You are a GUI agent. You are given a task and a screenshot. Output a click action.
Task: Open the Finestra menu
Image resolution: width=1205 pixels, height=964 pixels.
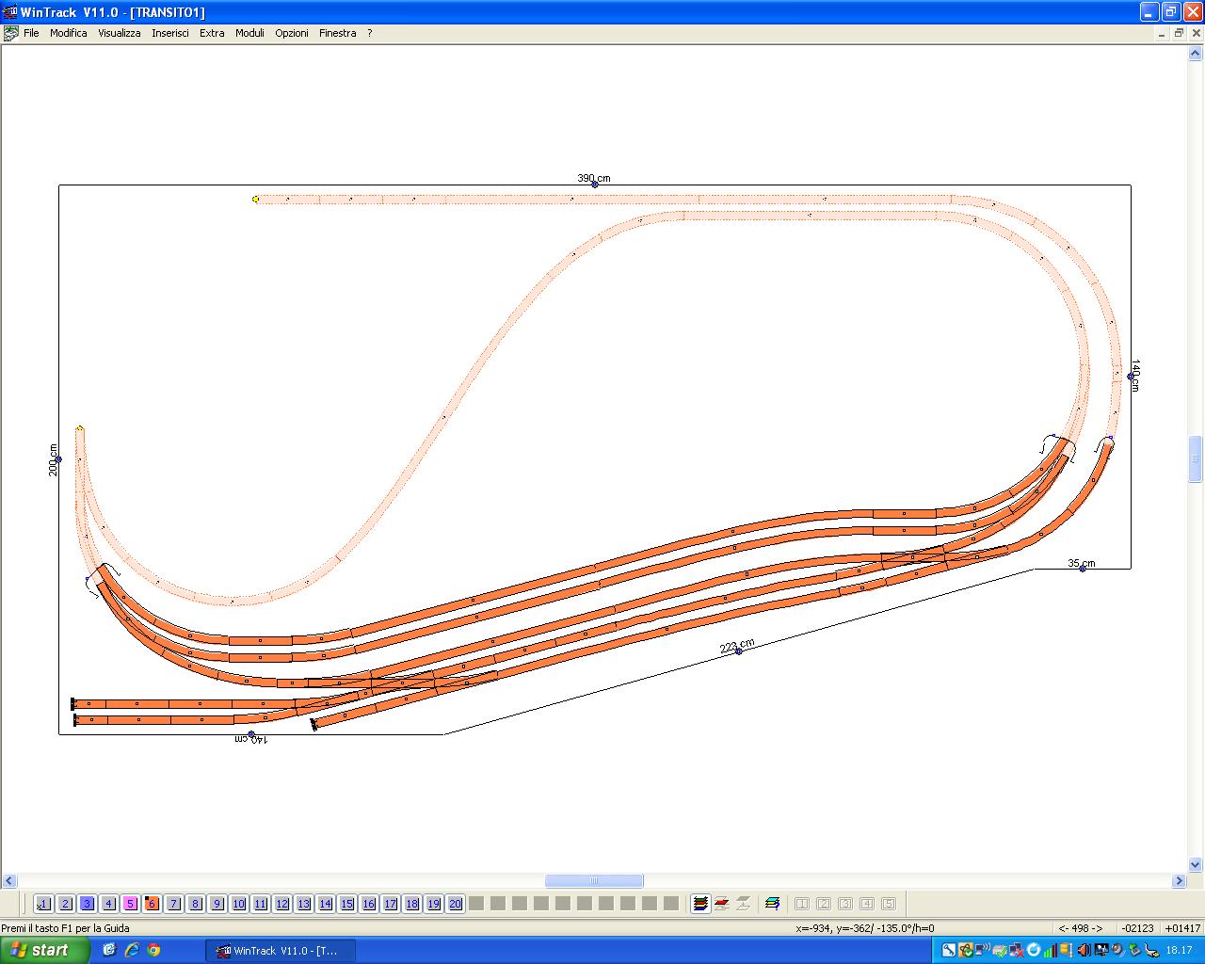tap(337, 33)
